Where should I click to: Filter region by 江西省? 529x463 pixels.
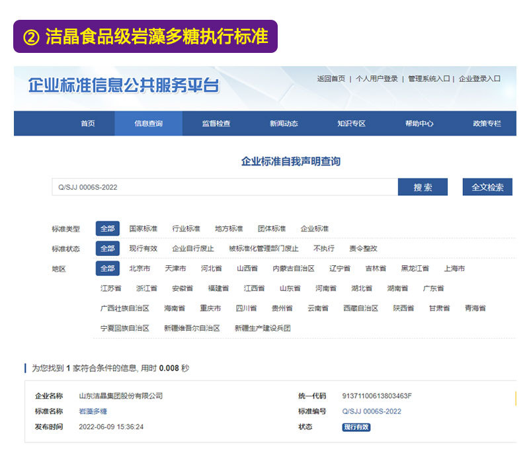point(255,288)
